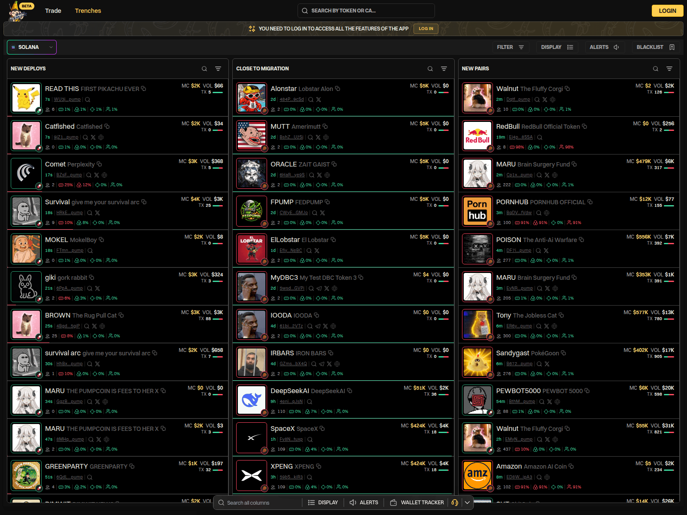Open the X (Twitter) icon for Alonstar

[x=319, y=100]
